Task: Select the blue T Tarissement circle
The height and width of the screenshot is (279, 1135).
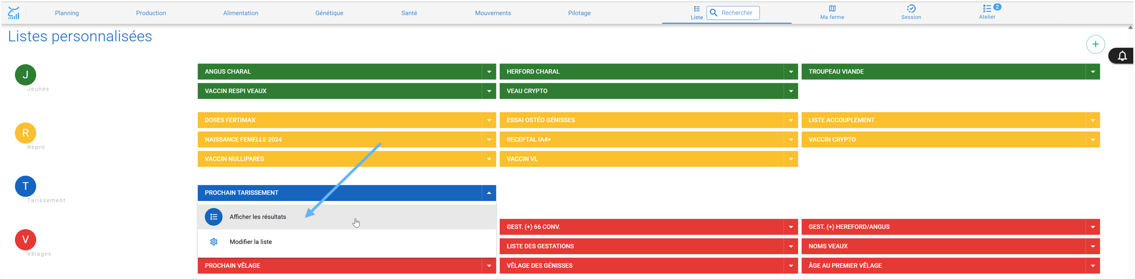Action: click(x=25, y=186)
